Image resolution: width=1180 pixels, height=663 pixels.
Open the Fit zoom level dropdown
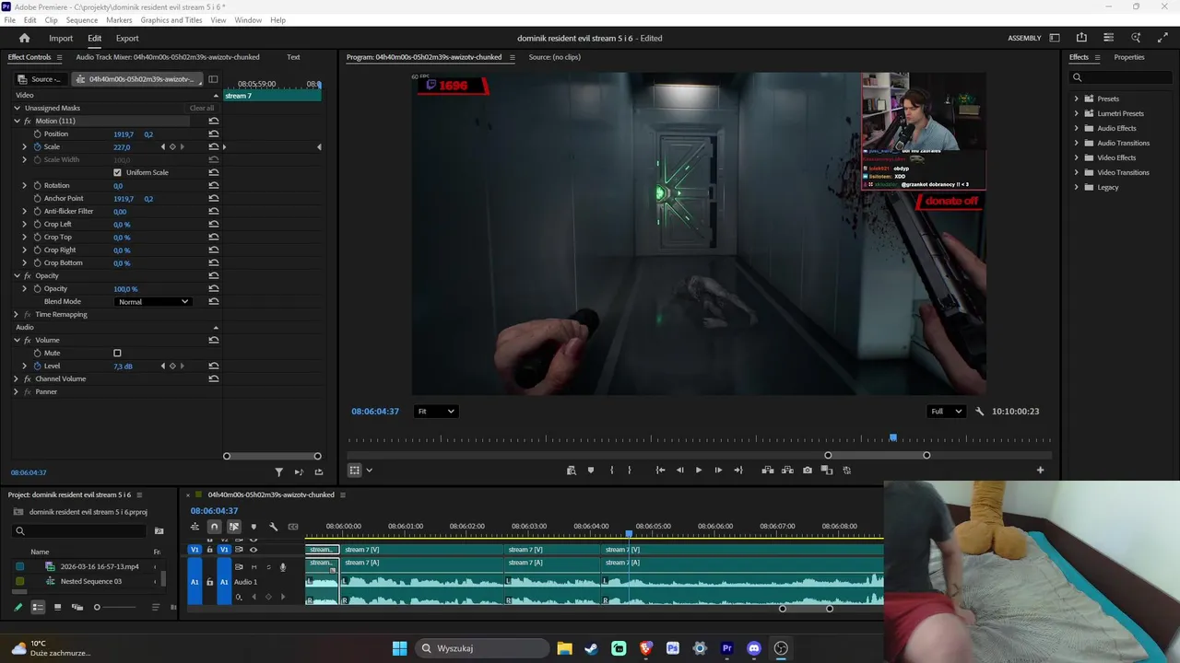[435, 412]
